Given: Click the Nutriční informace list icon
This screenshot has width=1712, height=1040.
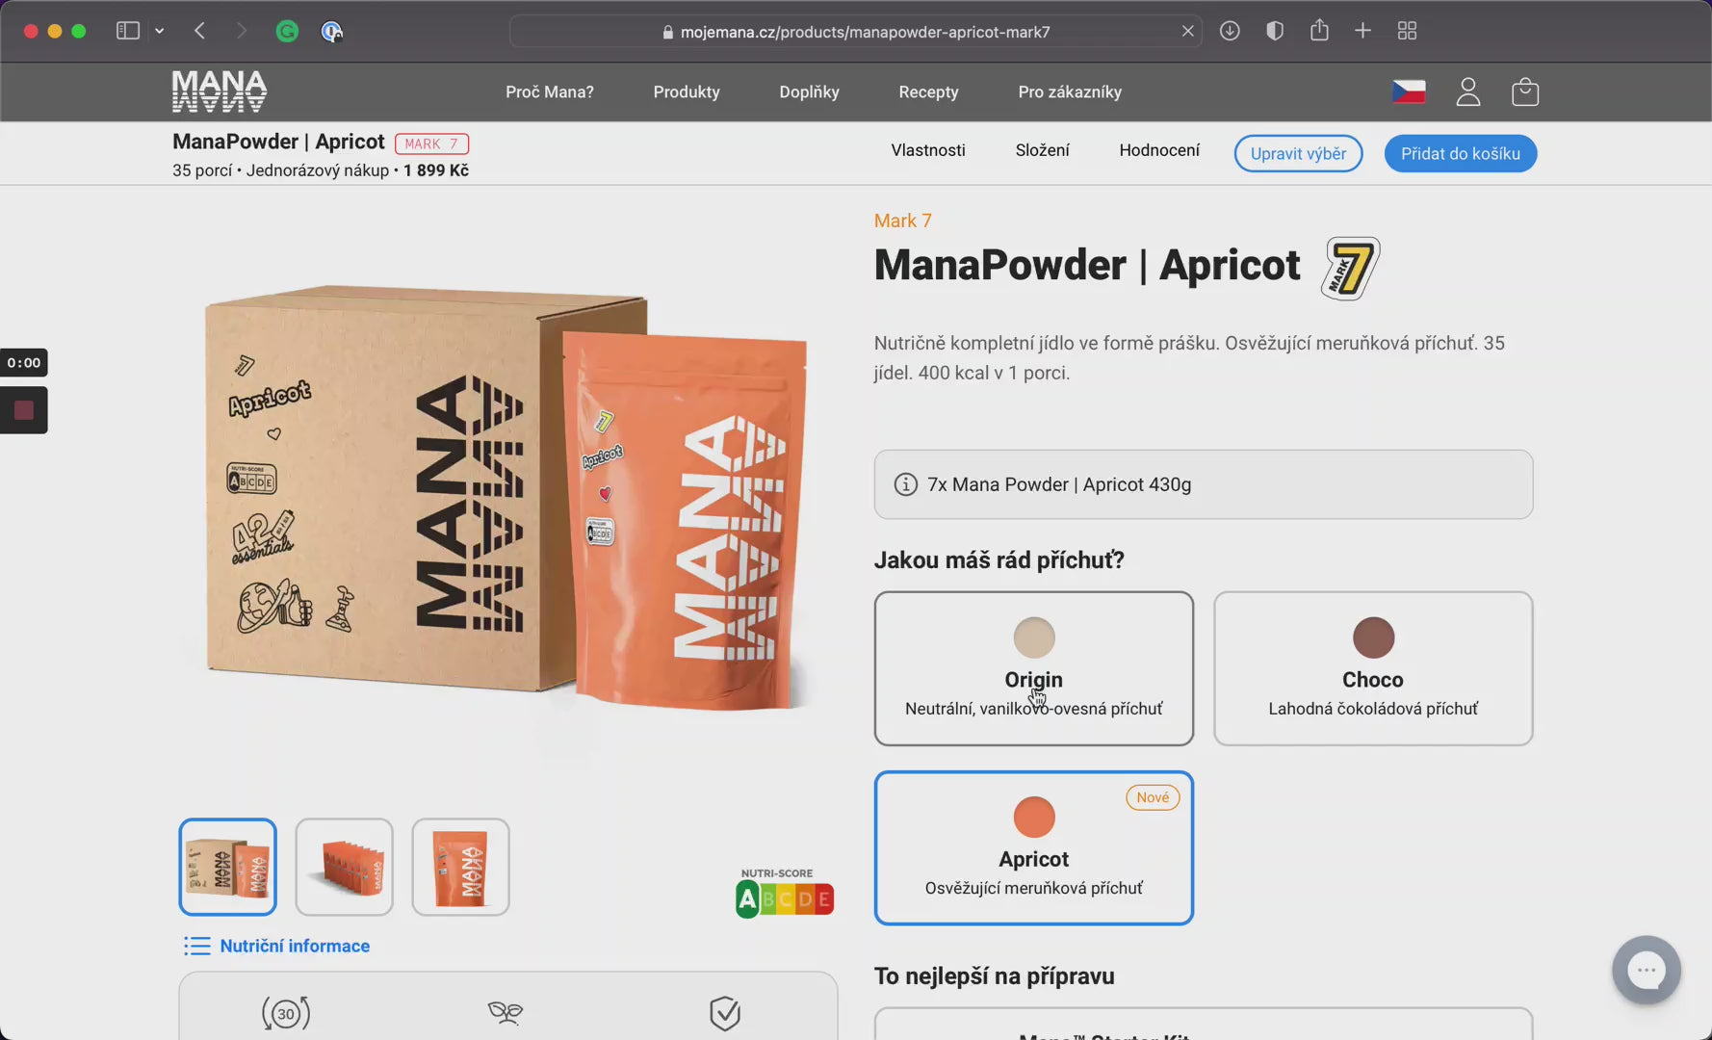Looking at the screenshot, I should click(196, 947).
